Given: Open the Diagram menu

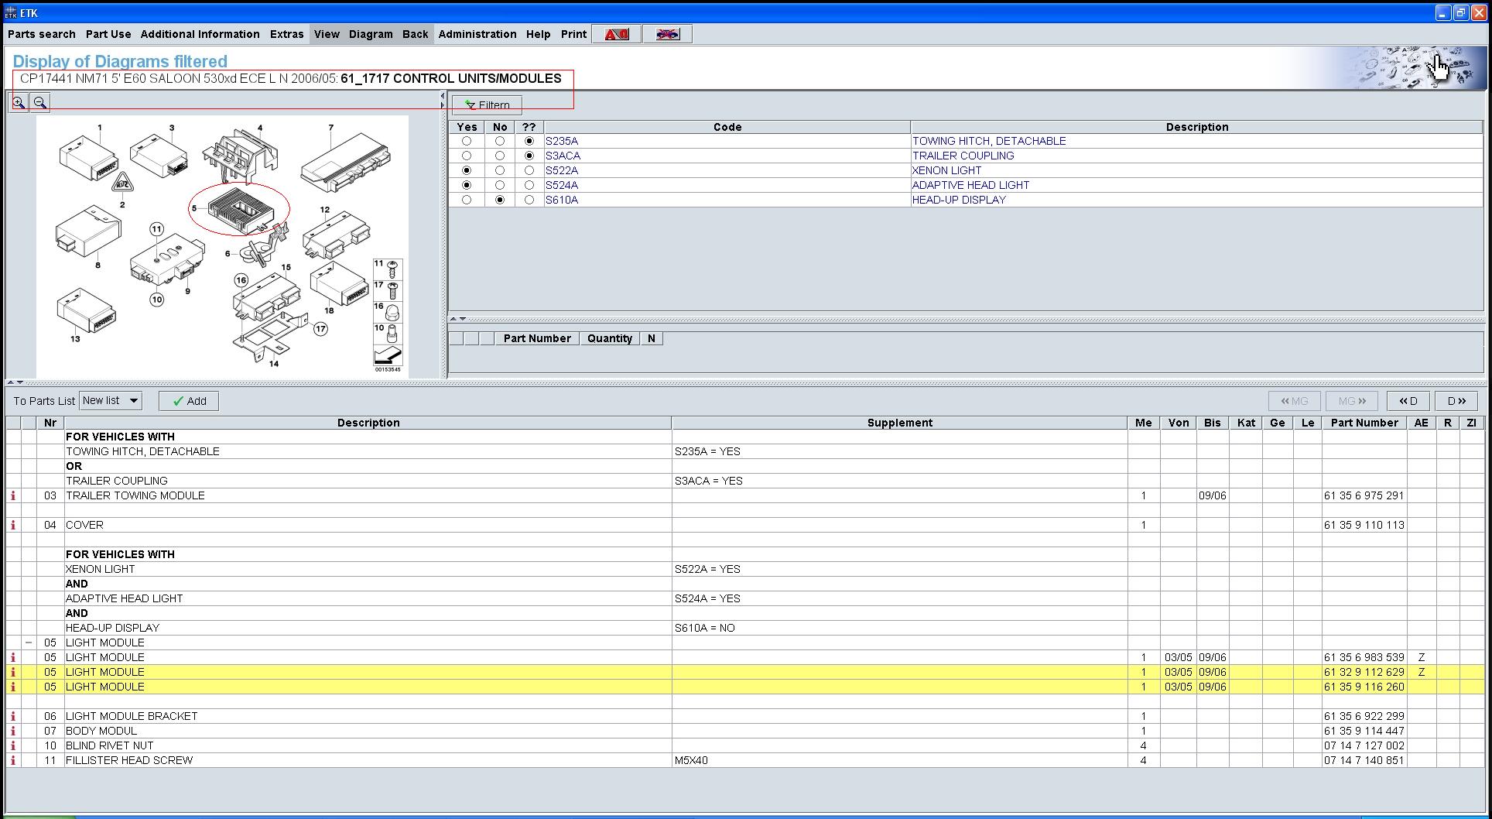Looking at the screenshot, I should coord(371,34).
